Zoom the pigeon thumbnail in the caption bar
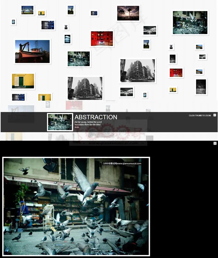The height and width of the screenshot is (258, 218). (60, 122)
